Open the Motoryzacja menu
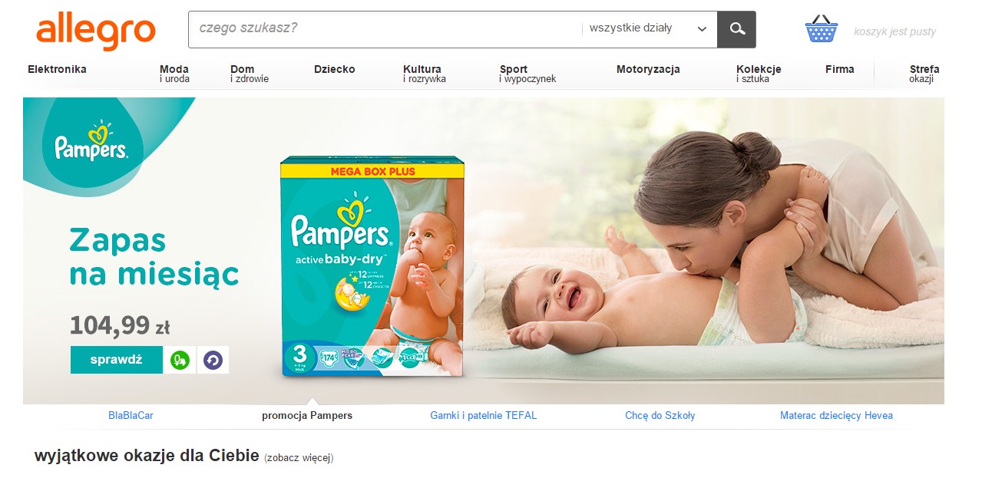 click(648, 69)
